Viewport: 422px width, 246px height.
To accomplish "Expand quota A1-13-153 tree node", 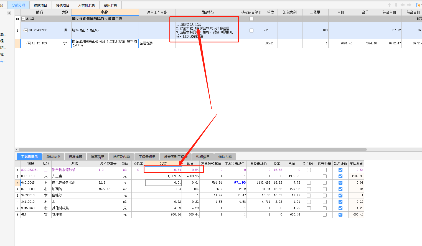I will (x=29, y=44).
